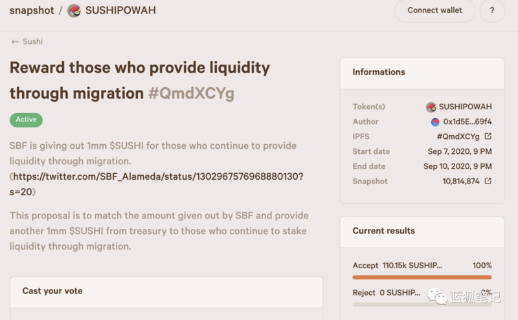Open the SBF_Alameda twitter status link
The width and height of the screenshot is (518, 320).
coord(156,184)
